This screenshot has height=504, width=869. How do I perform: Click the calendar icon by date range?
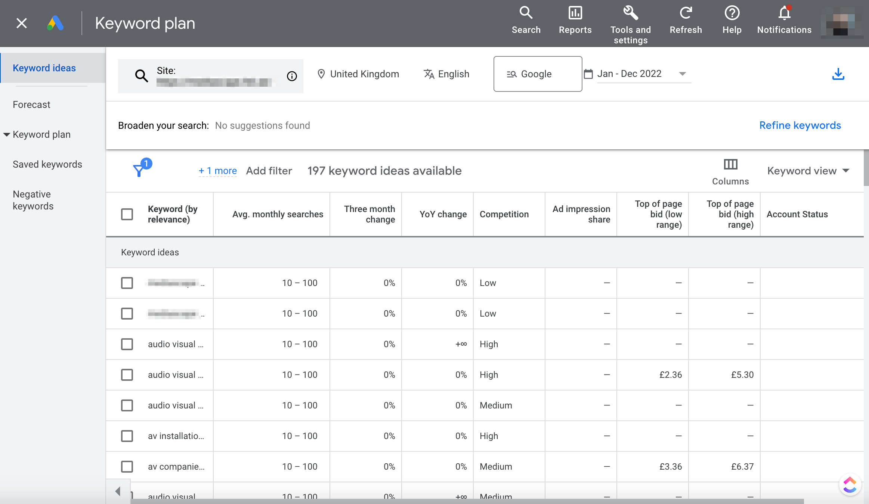click(x=588, y=74)
